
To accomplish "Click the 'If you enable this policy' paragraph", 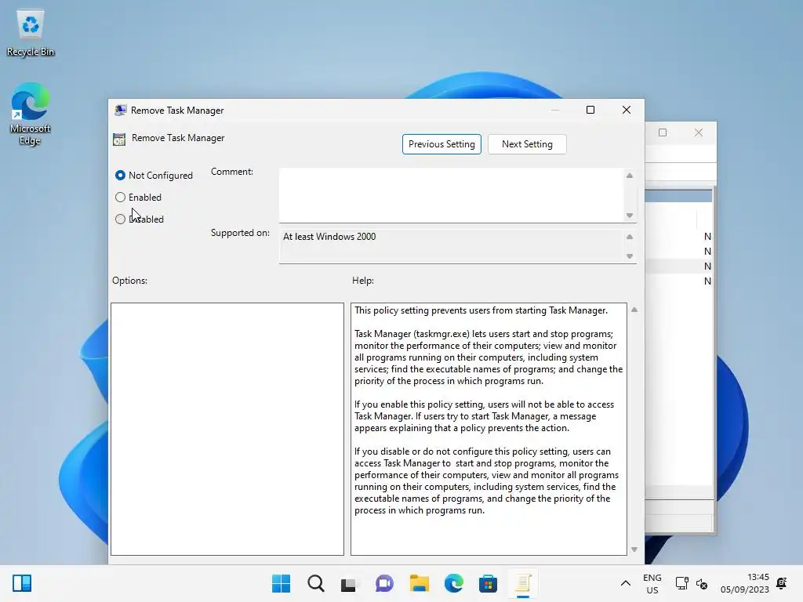I will click(x=484, y=416).
